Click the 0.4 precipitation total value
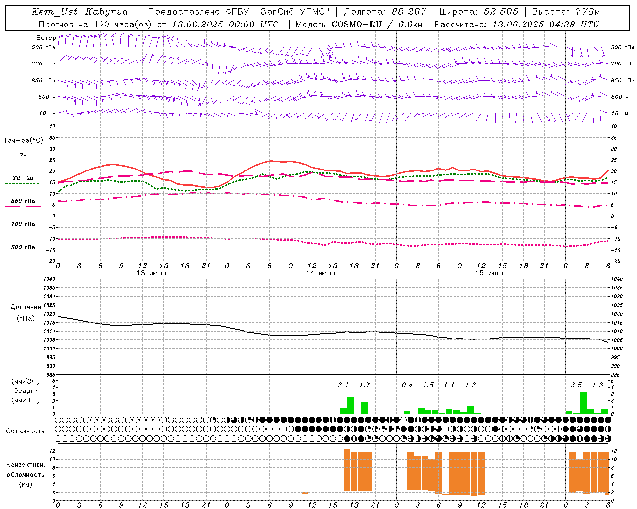 [x=407, y=385]
